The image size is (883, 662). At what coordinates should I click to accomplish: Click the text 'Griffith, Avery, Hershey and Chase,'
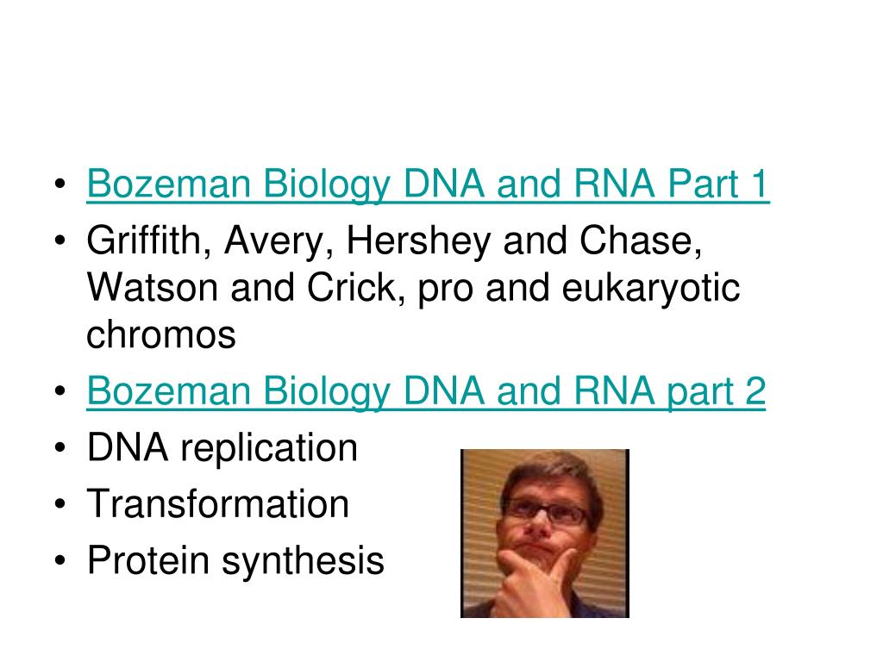[x=394, y=242]
